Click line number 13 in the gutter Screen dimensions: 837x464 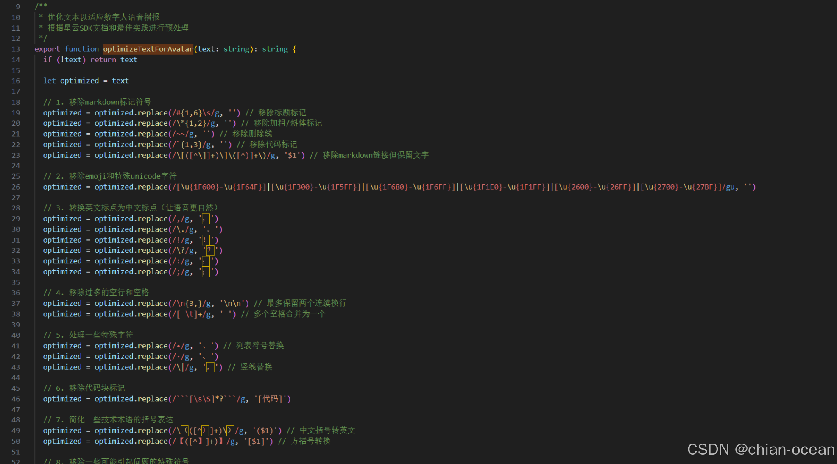coord(16,49)
